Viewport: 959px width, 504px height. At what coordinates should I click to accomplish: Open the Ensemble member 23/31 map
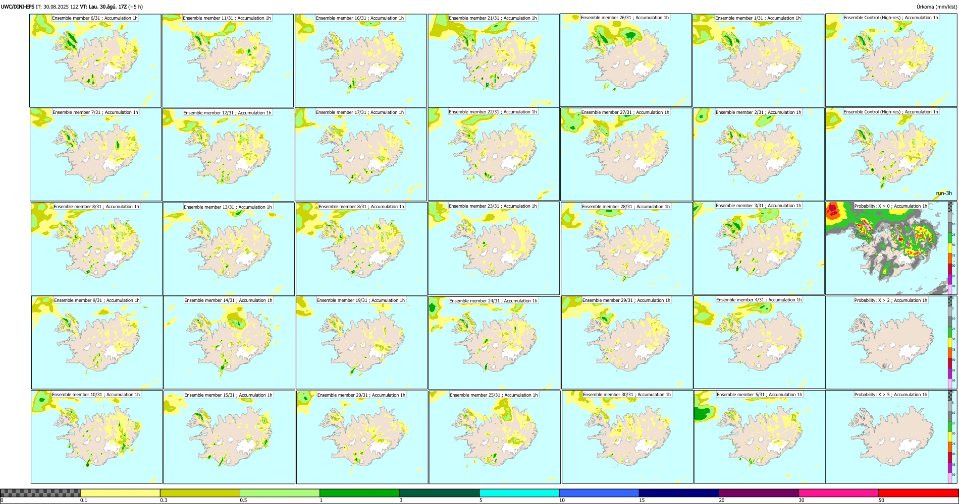point(494,248)
